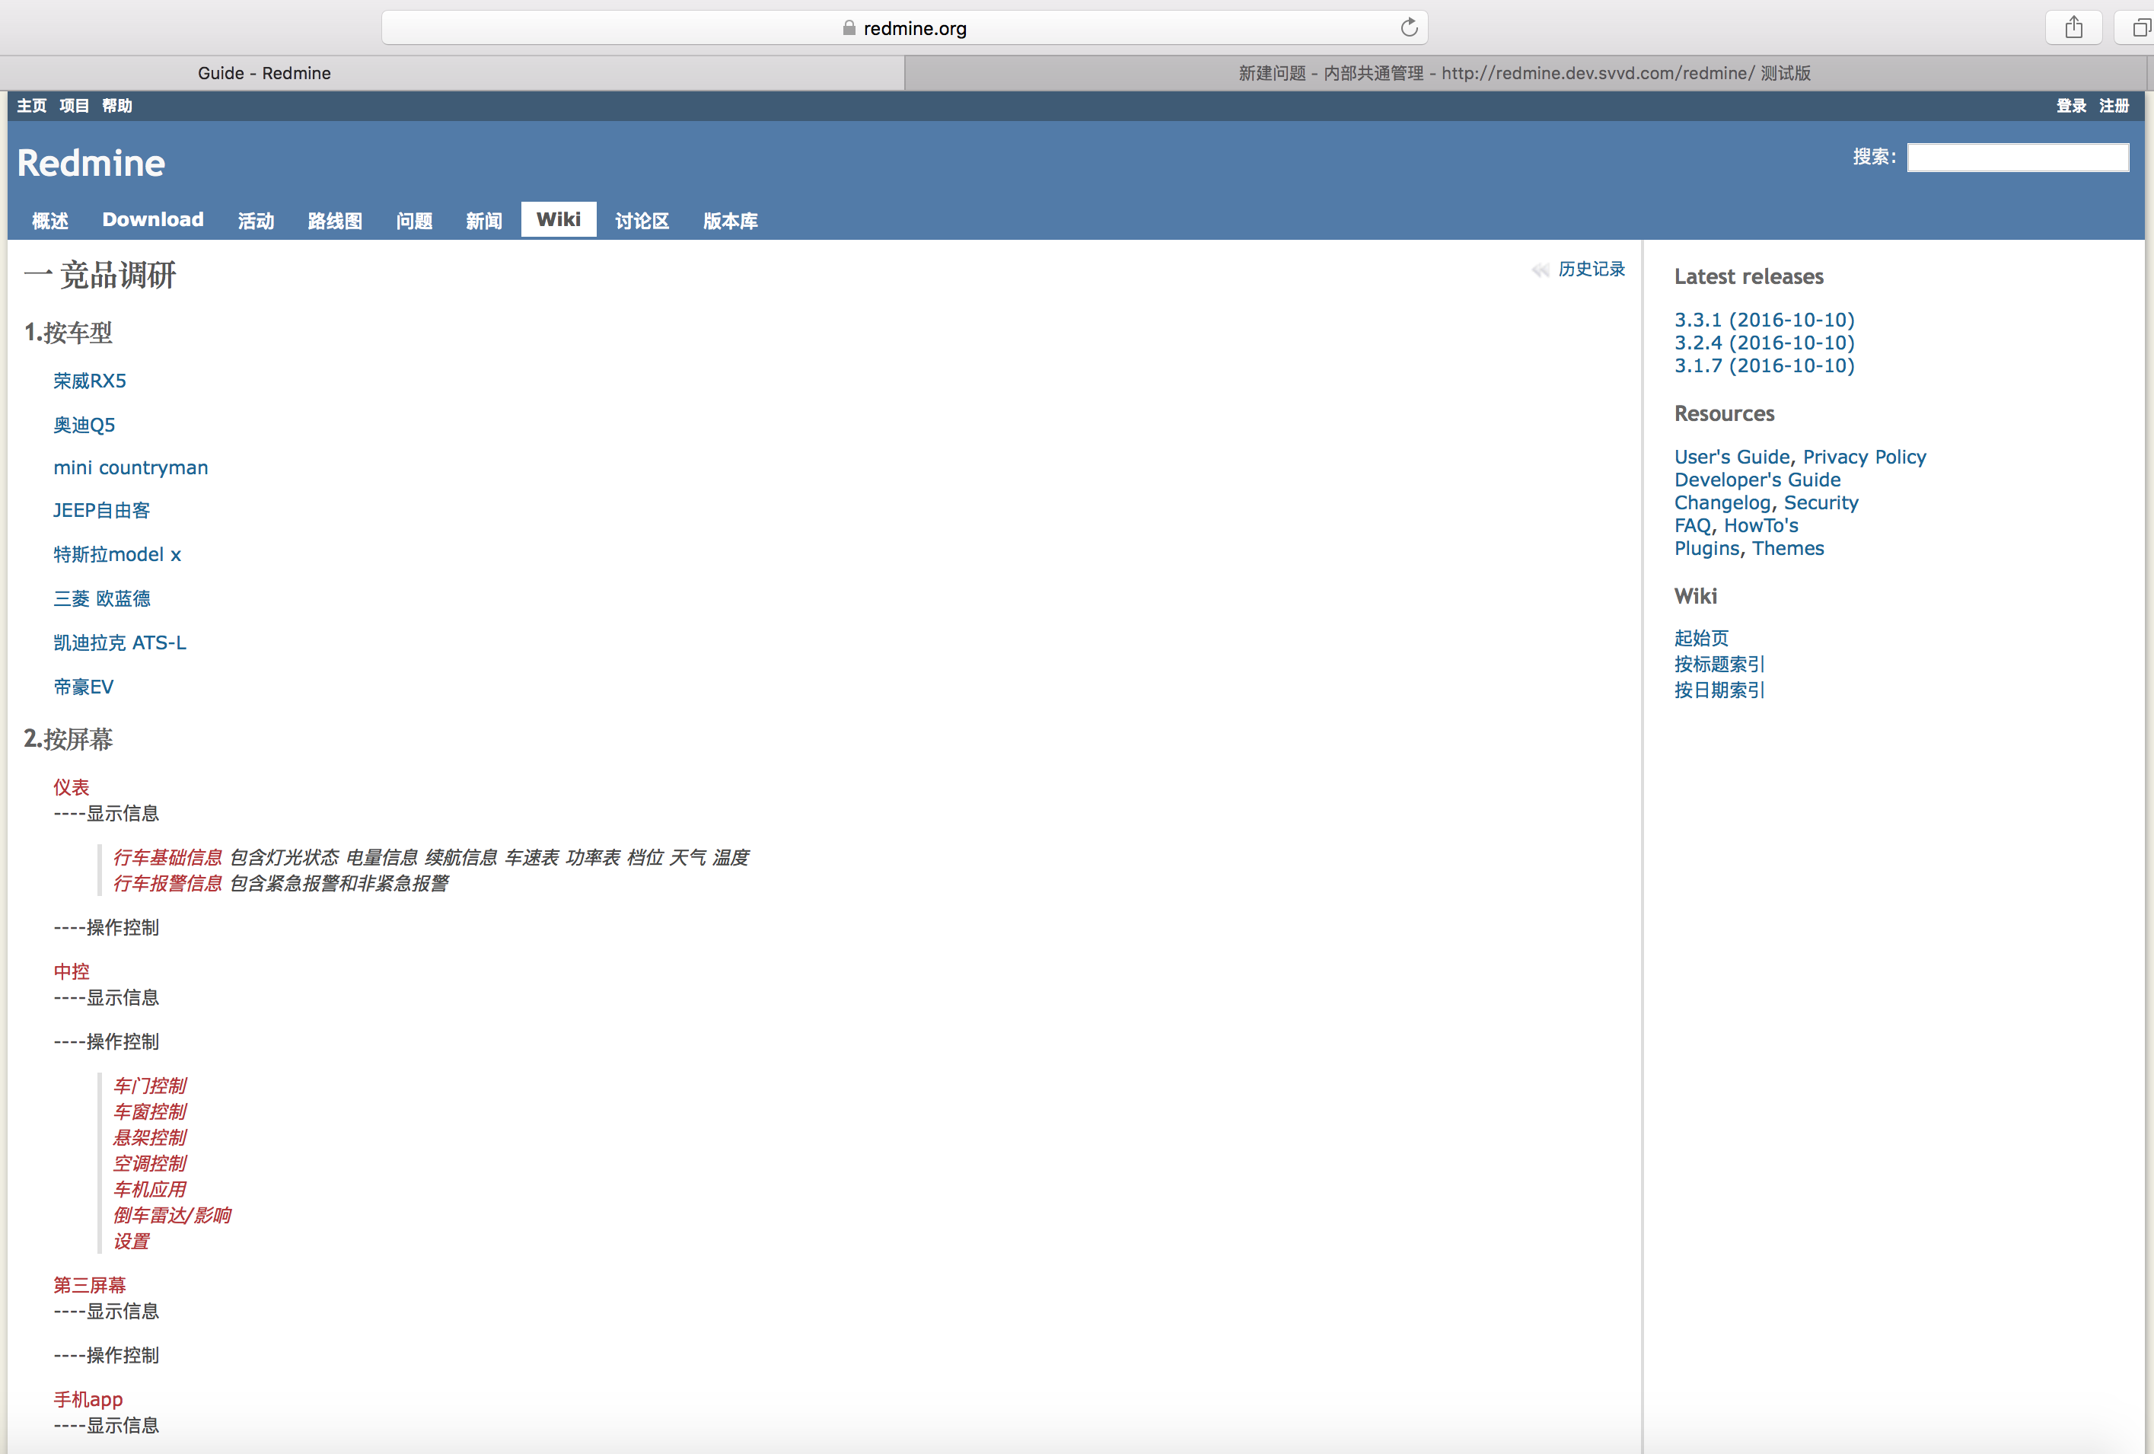This screenshot has height=1454, width=2154.
Task: Open the 悬架控制 link
Action: tap(150, 1138)
